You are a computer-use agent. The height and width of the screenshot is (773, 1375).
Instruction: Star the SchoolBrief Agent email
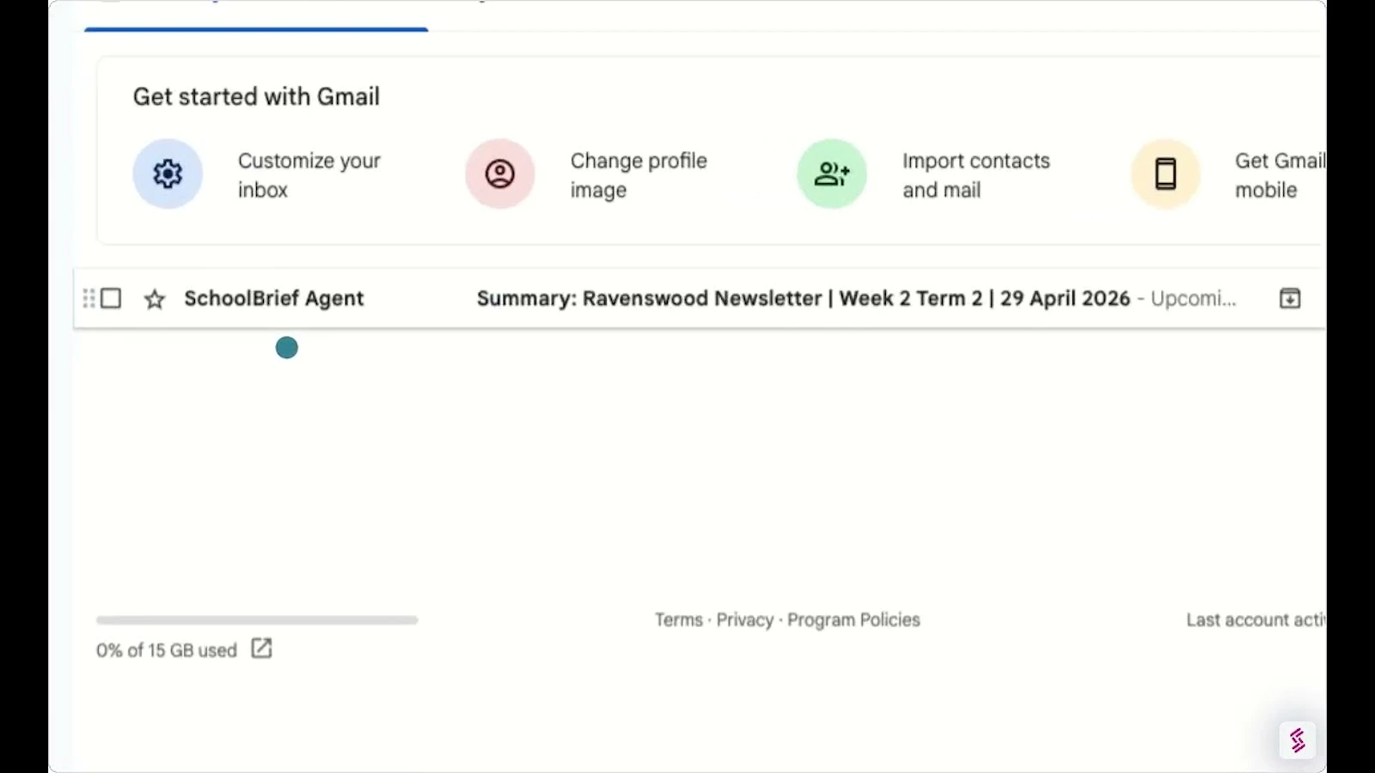[x=155, y=299]
